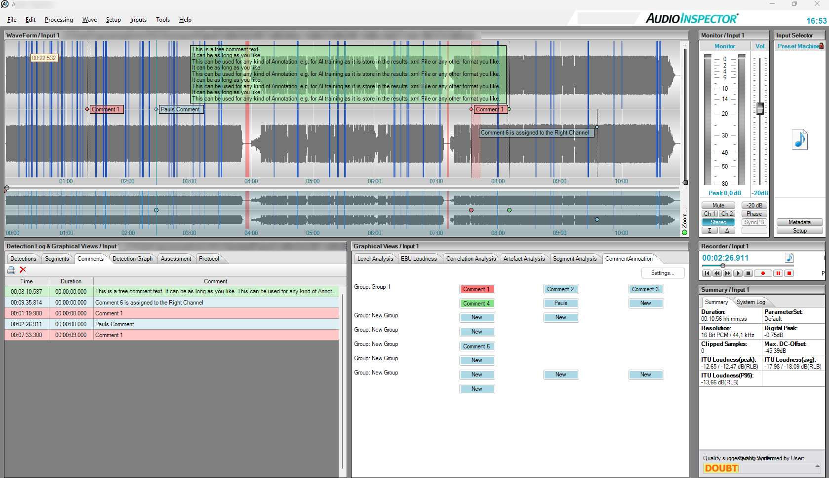Click the red X delete comment icon
Viewport: 829px width, 478px height.
[x=23, y=270]
